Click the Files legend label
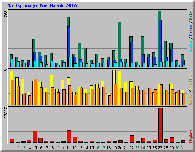Image resolution: width=195 pixels, height=152 pixels. point(190,30)
